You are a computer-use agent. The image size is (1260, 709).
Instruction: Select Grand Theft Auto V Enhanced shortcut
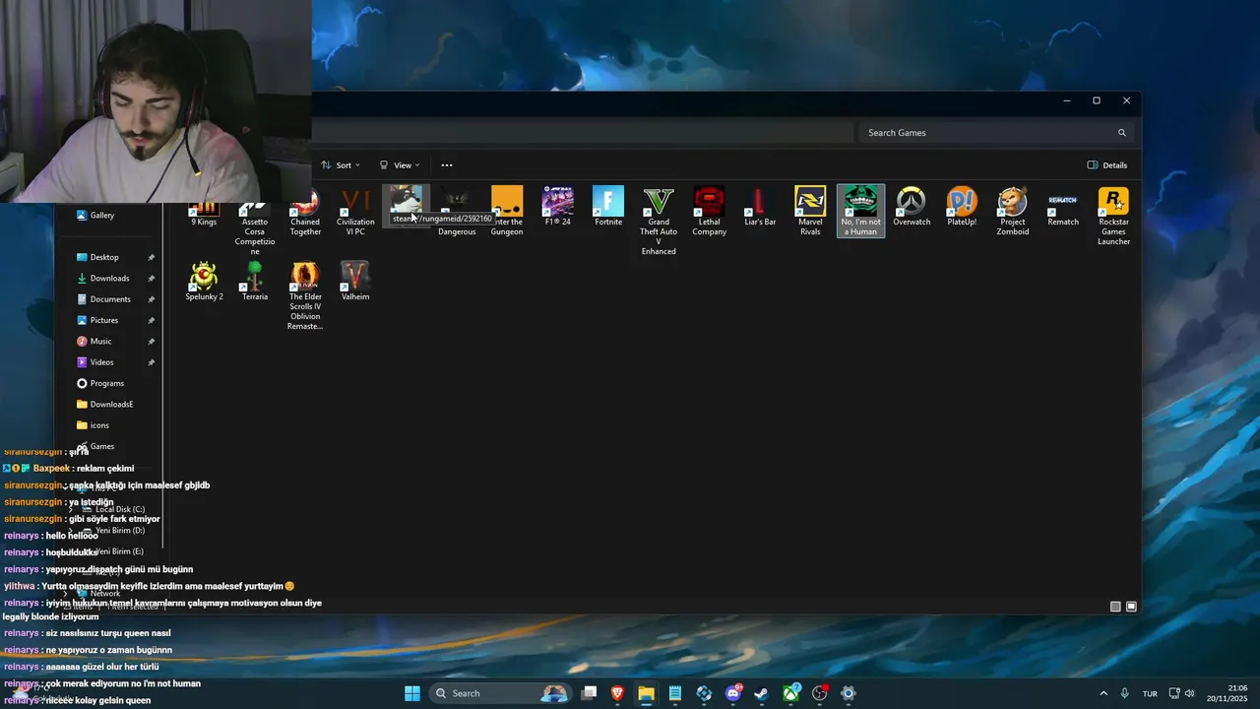[659, 221]
